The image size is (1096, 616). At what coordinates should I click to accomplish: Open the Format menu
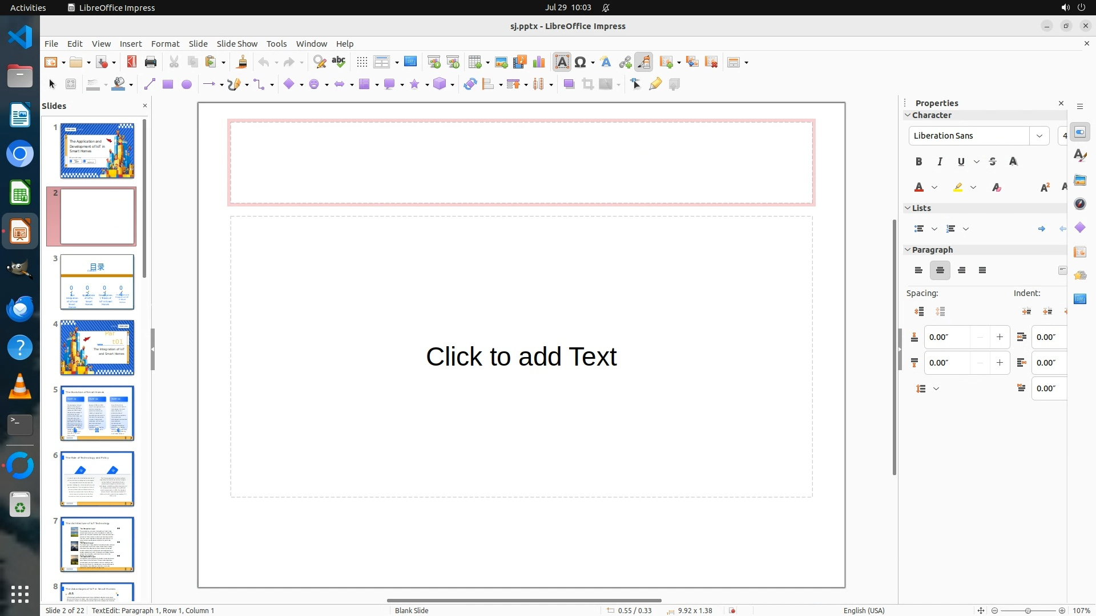165,44
